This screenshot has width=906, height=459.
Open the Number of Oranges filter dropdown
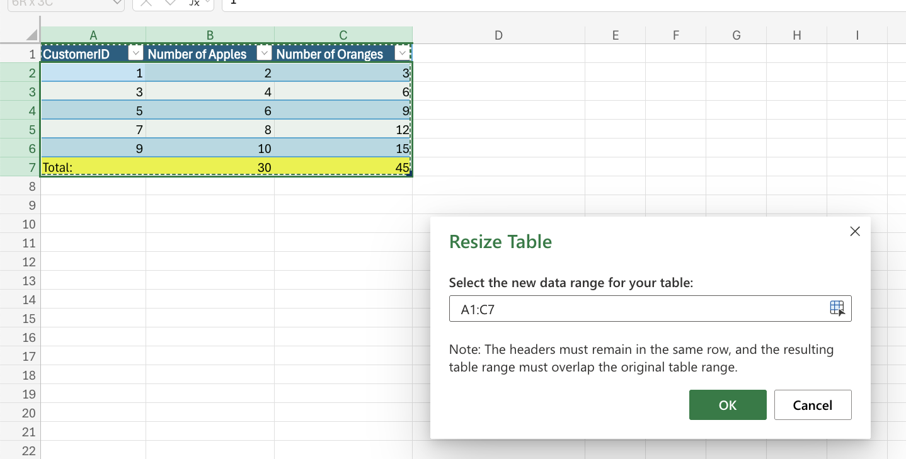[x=402, y=54]
